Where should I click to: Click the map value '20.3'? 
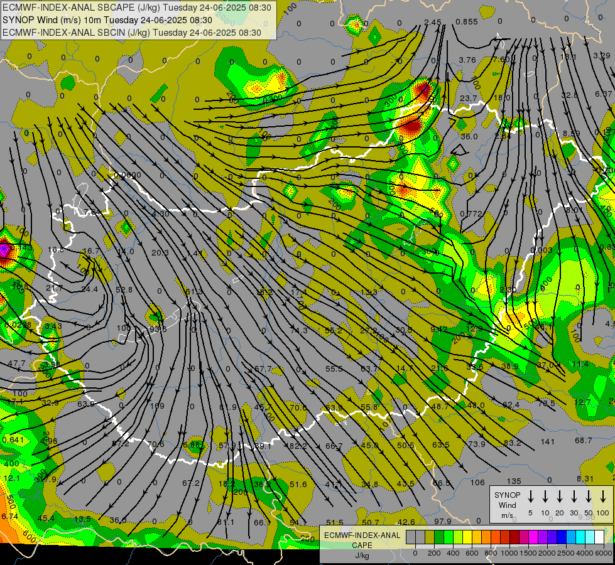click(160, 253)
